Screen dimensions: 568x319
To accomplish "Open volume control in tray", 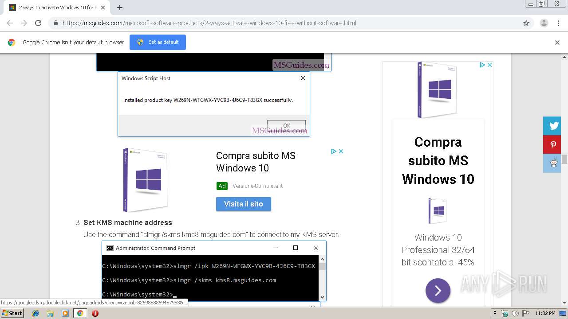I will click(x=515, y=313).
